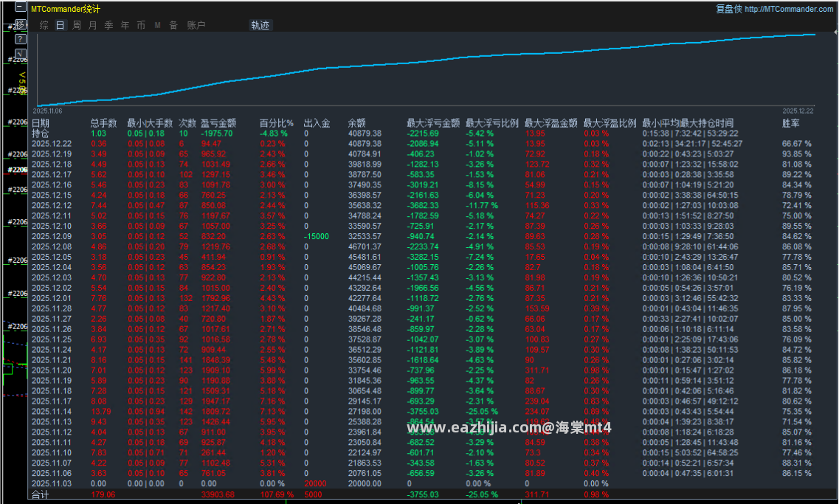Select the 持仓 holdings row label
The width and height of the screenshot is (839, 504).
[40, 134]
